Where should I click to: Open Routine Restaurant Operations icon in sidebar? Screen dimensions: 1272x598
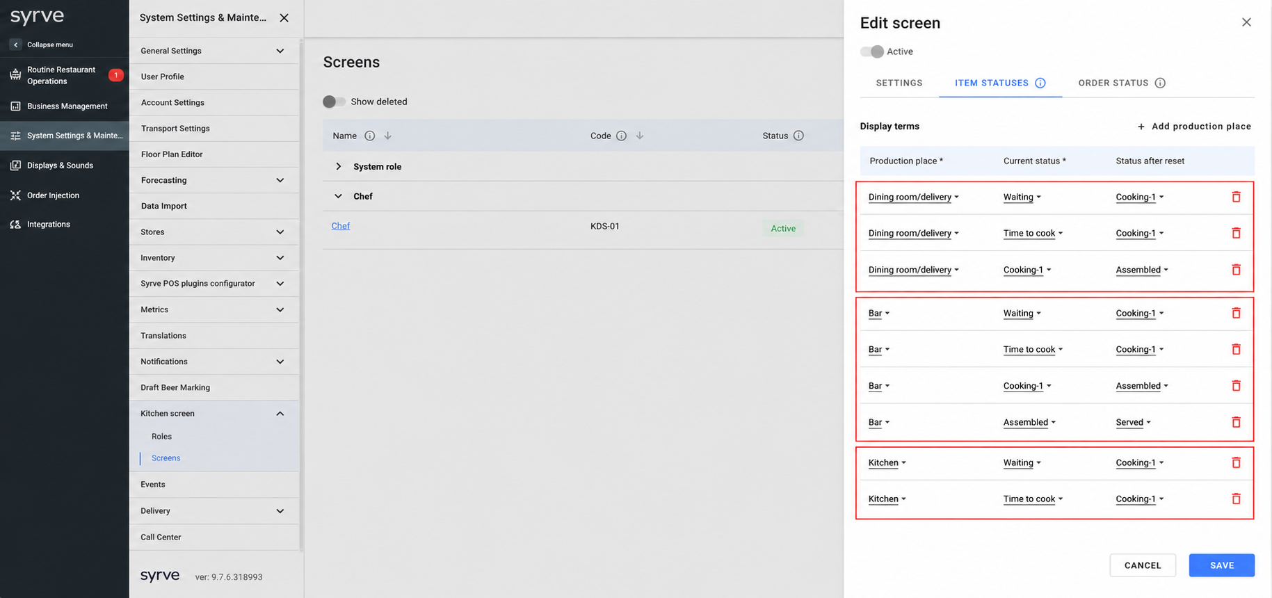point(15,75)
